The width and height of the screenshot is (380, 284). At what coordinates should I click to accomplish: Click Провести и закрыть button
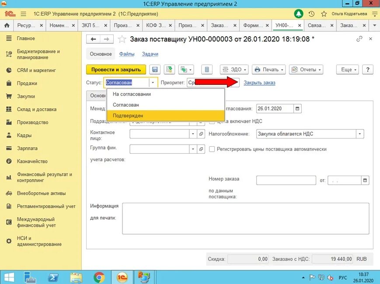(116, 69)
